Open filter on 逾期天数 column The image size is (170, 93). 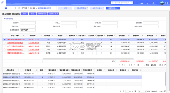coord(114,36)
